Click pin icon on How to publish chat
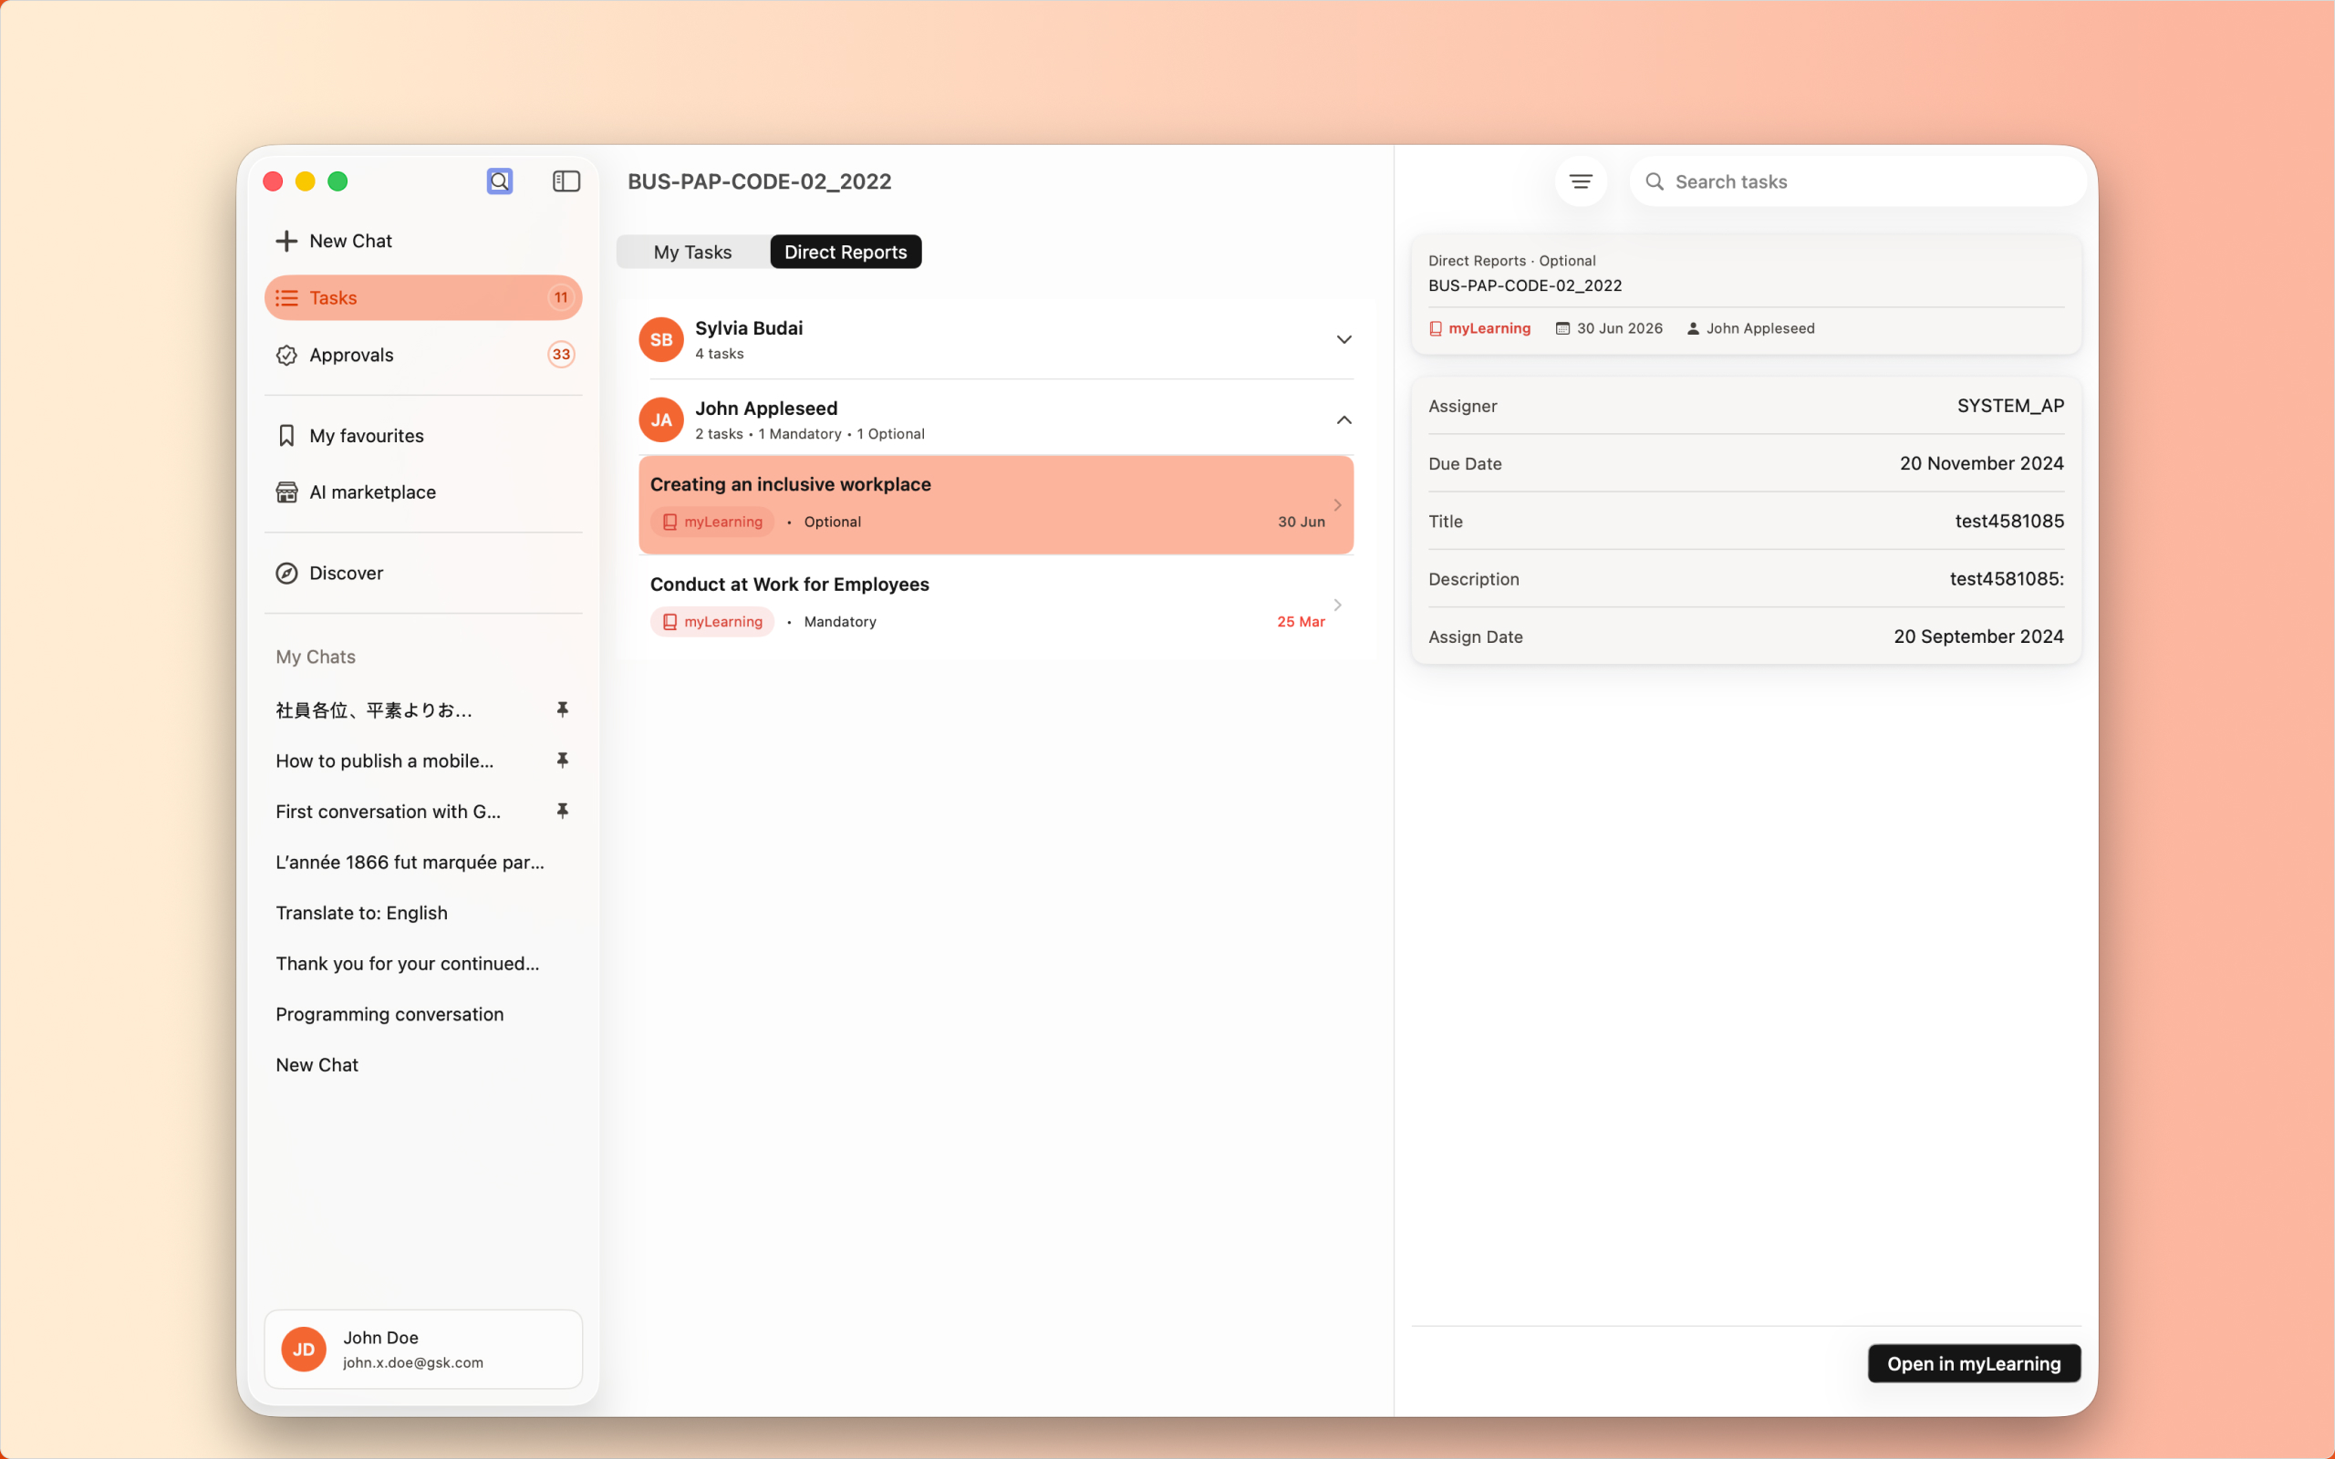Image resolution: width=2335 pixels, height=1459 pixels. pyautogui.click(x=563, y=761)
